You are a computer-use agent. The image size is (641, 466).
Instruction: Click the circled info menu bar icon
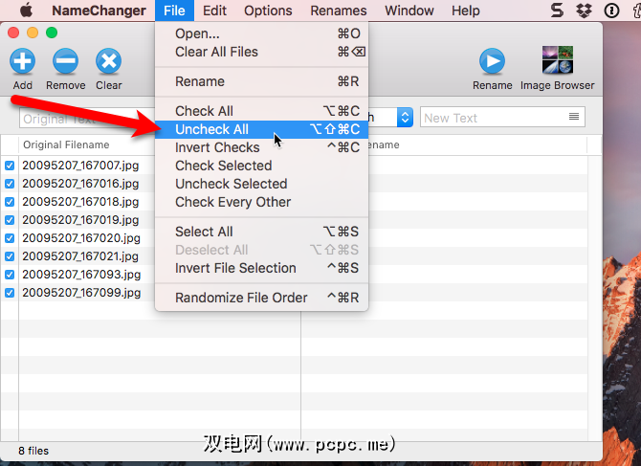[x=611, y=11]
